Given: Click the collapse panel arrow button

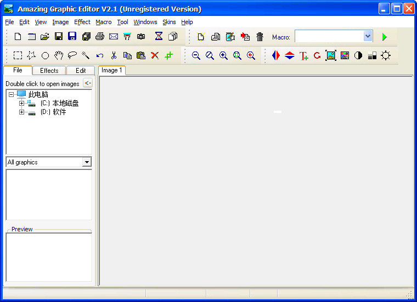Looking at the screenshot, I should click(x=88, y=83).
